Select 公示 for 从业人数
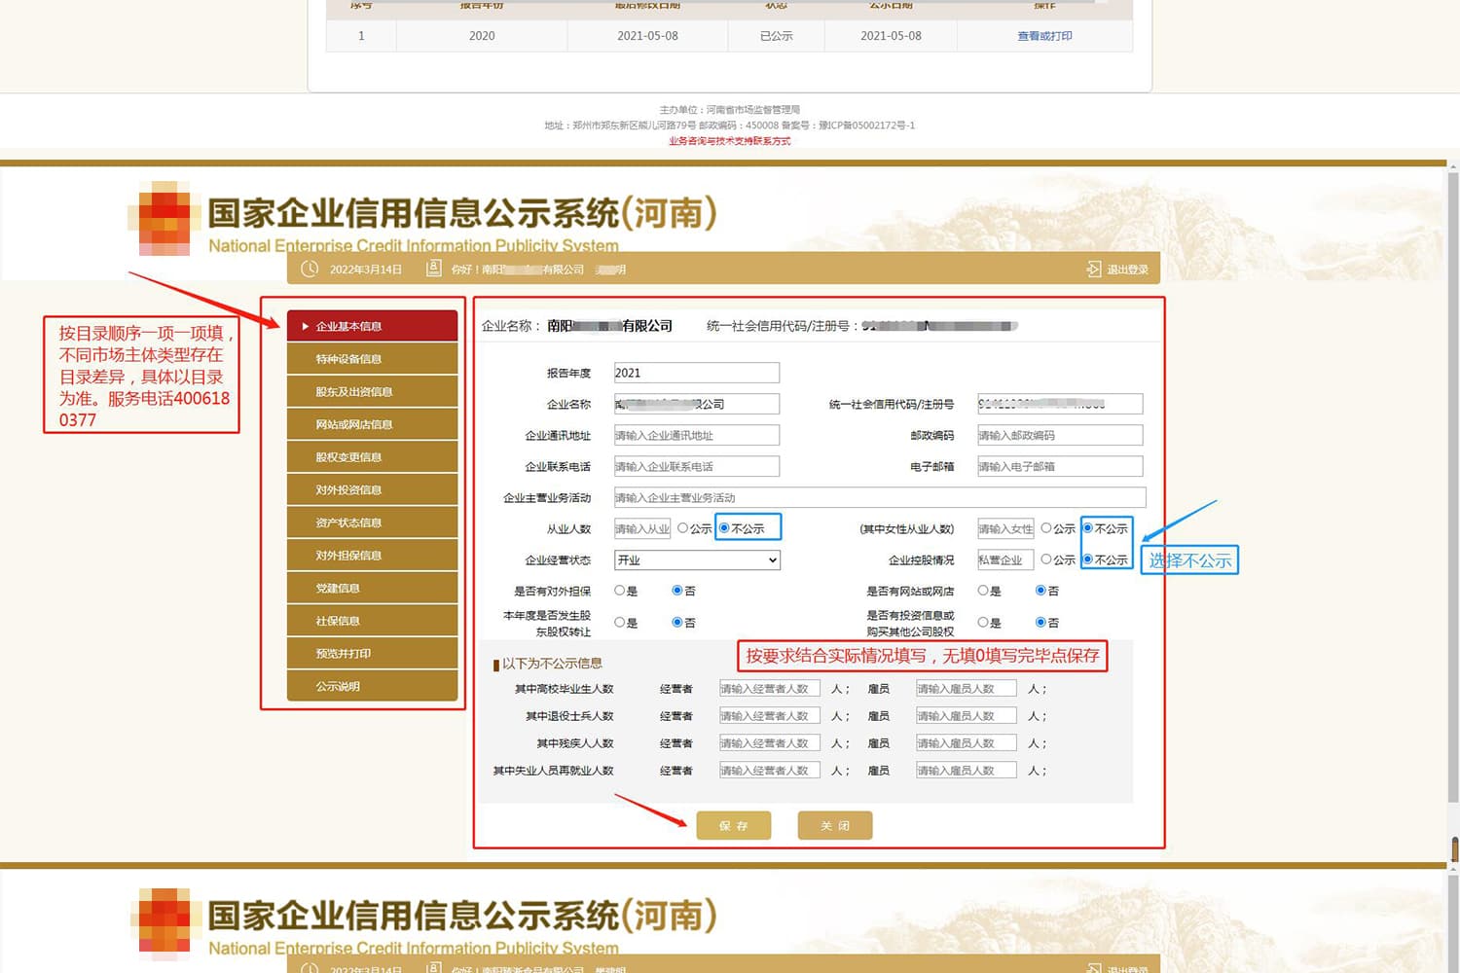Viewport: 1460px width, 973px height. pyautogui.click(x=683, y=528)
